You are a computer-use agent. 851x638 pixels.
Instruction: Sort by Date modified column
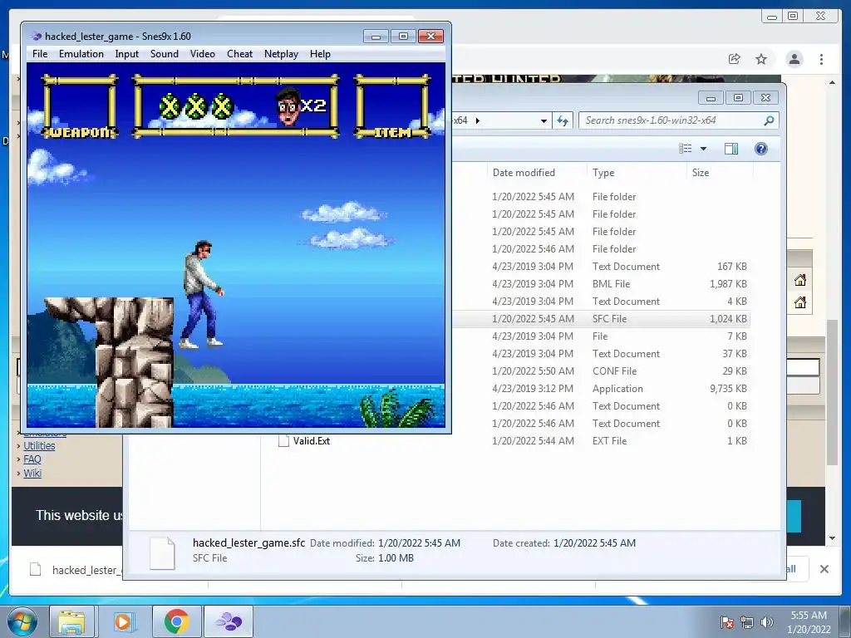point(524,173)
